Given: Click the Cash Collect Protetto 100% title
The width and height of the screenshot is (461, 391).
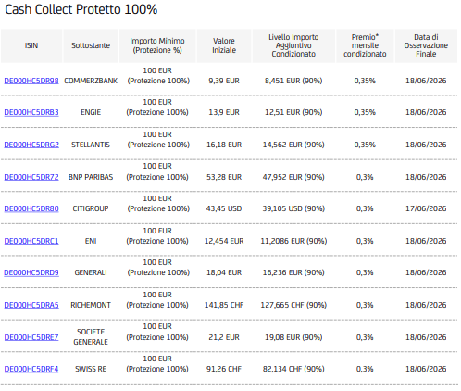Looking at the screenshot, I should (x=81, y=9).
